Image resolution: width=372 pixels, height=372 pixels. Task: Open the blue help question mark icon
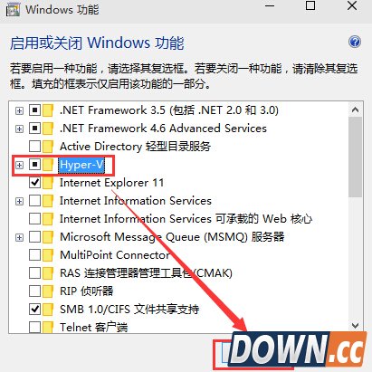click(355, 42)
